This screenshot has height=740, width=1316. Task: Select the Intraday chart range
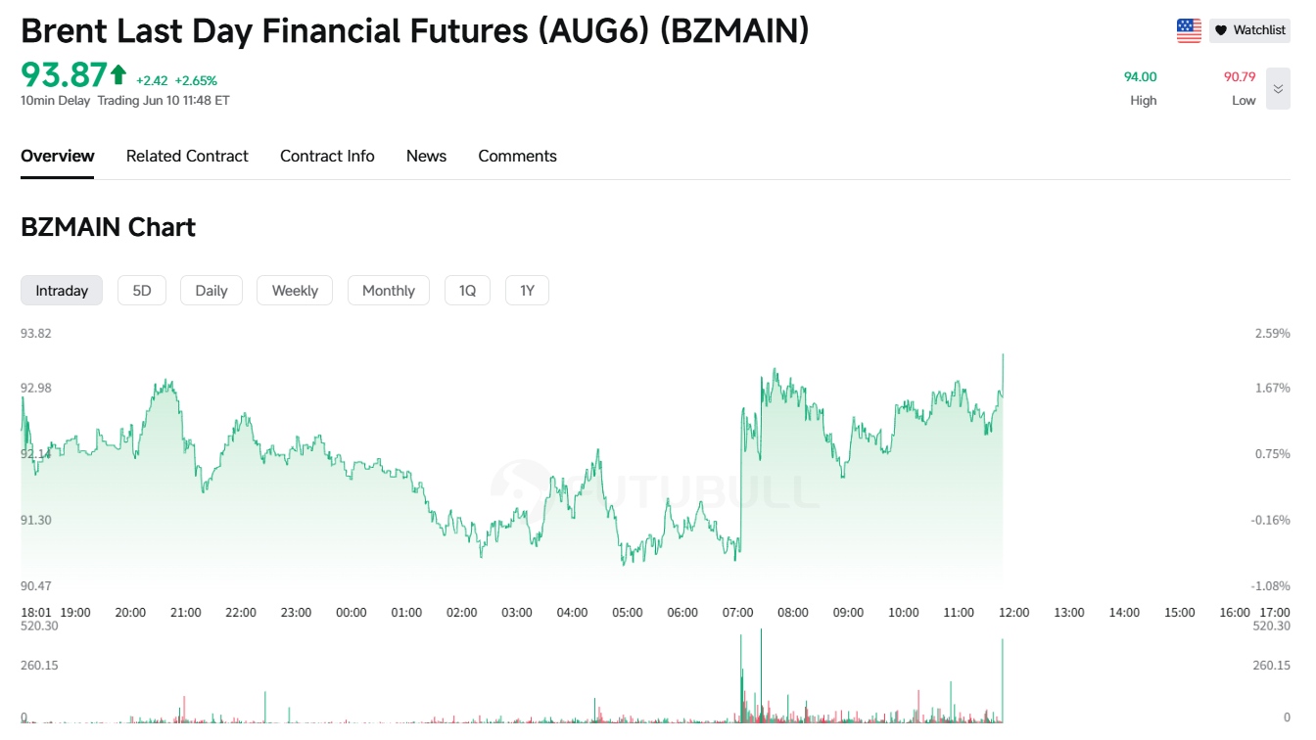tap(62, 291)
